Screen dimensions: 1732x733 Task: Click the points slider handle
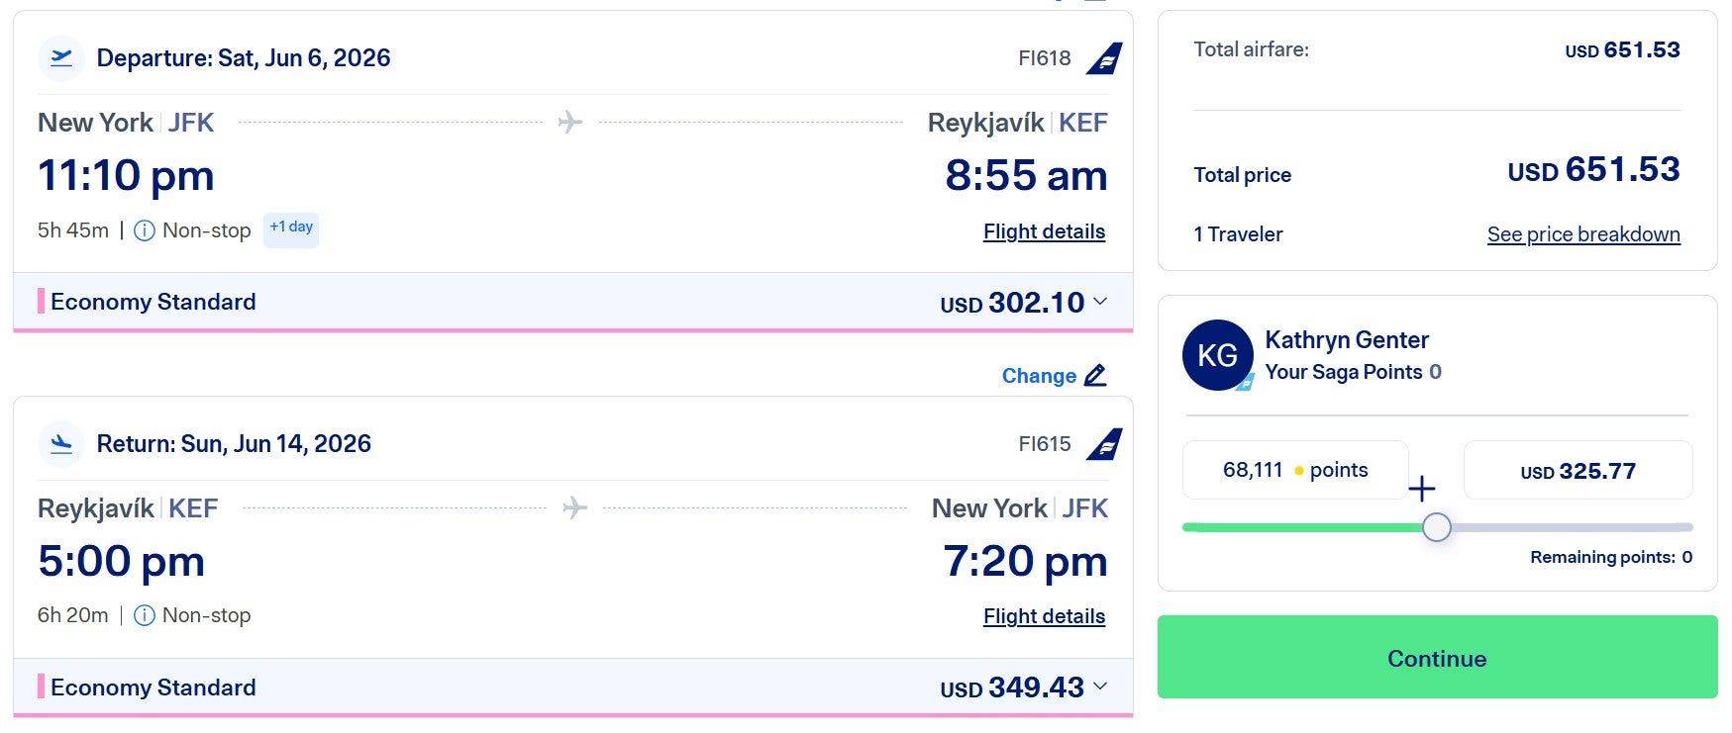(x=1436, y=527)
